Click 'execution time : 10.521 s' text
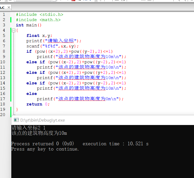 pos(116,144)
